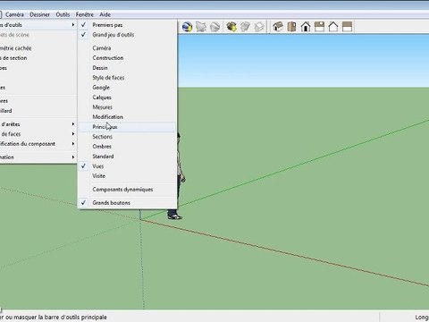Enable the Ombres toolbar in the submenu
429x322 pixels.
127,147
